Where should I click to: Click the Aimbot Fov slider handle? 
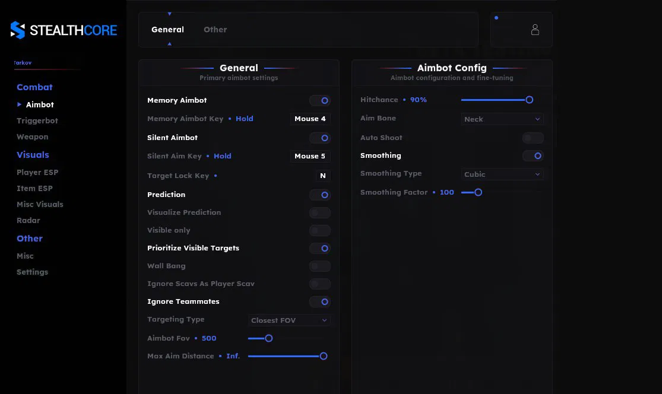point(268,338)
